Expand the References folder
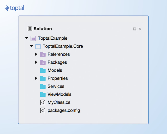Screen dimensions: 167x134 tap(36, 54)
